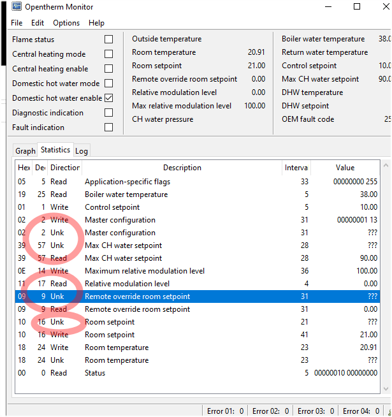This screenshot has width=392, height=417.
Task: Click the highlighted Remote override room setpoint Unk row
Action: click(198, 296)
